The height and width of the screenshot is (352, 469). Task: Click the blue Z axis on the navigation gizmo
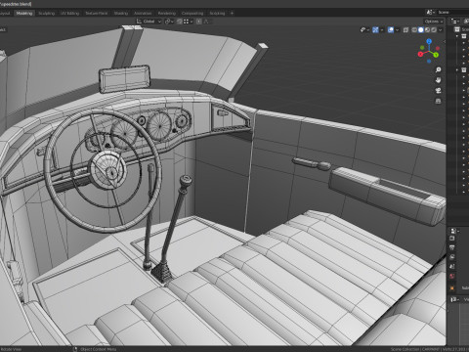point(429,41)
